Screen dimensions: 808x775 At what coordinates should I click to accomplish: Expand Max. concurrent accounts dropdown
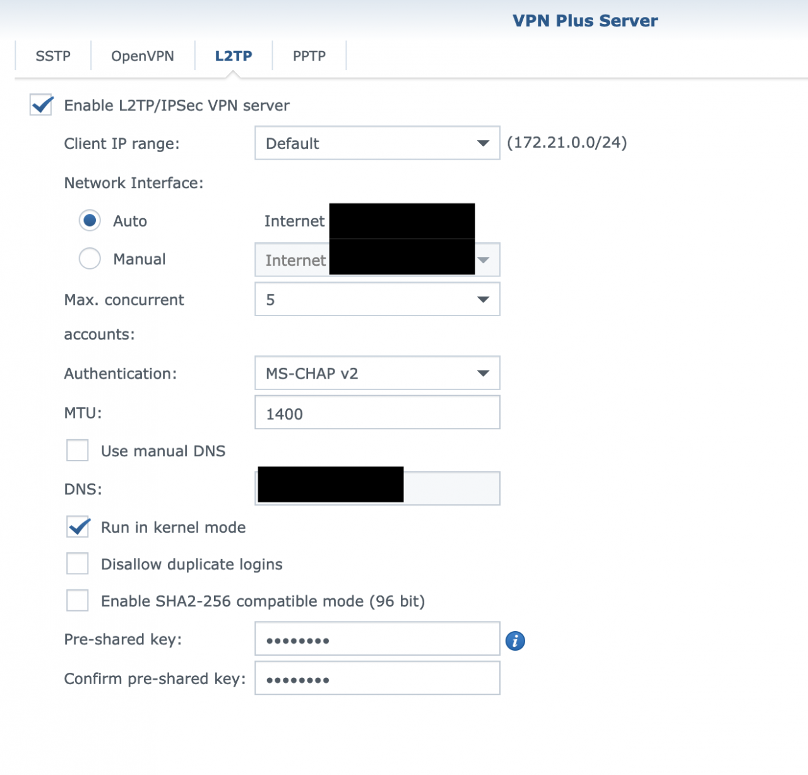click(377, 299)
